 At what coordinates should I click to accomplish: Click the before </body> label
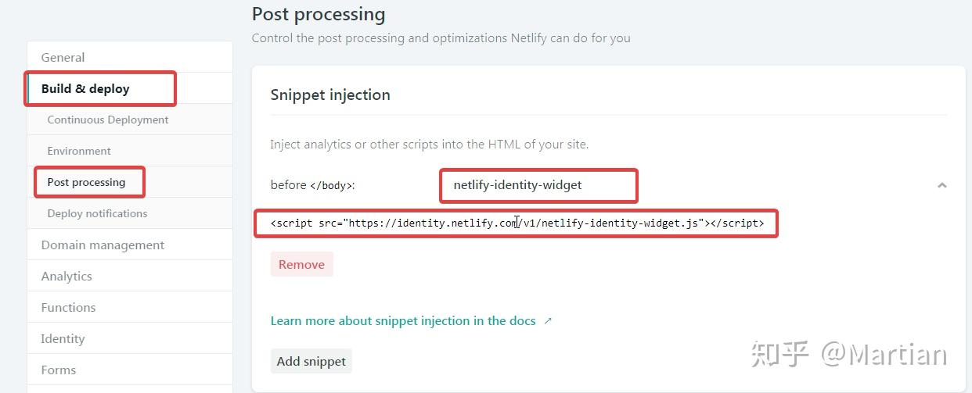(312, 185)
